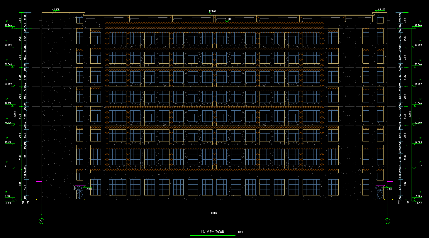Click the magenta line at left wall

pos(39,182)
